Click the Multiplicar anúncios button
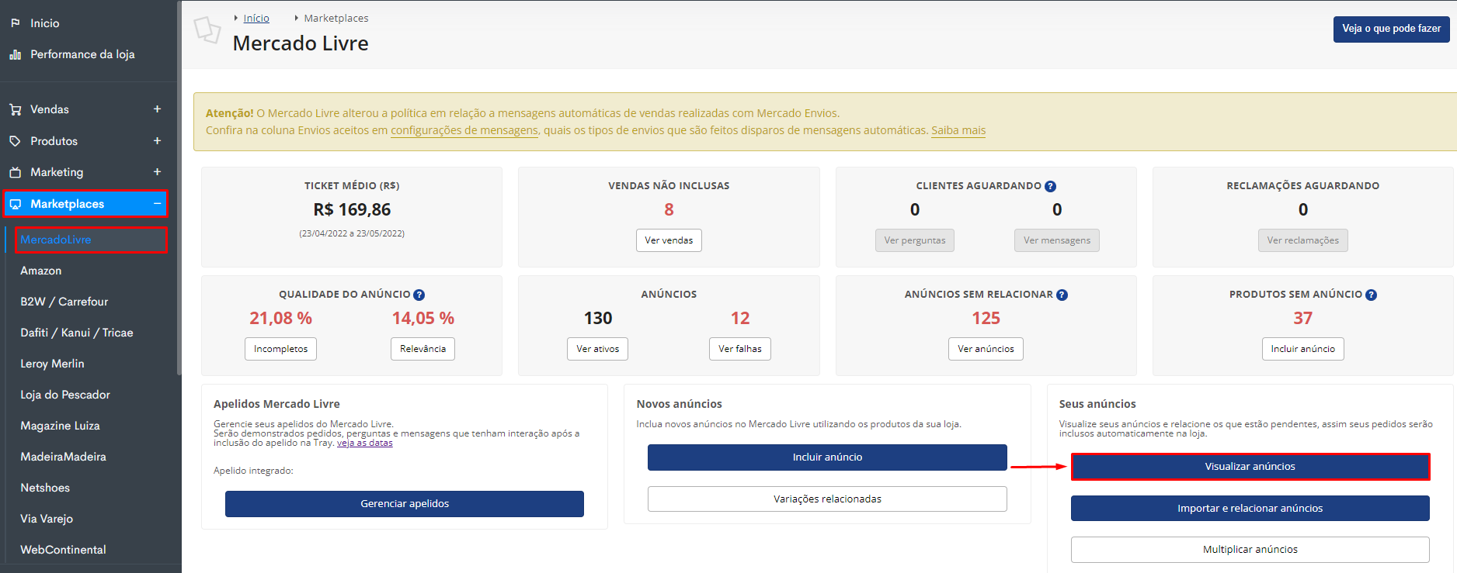This screenshot has height=573, width=1457. click(1250, 550)
